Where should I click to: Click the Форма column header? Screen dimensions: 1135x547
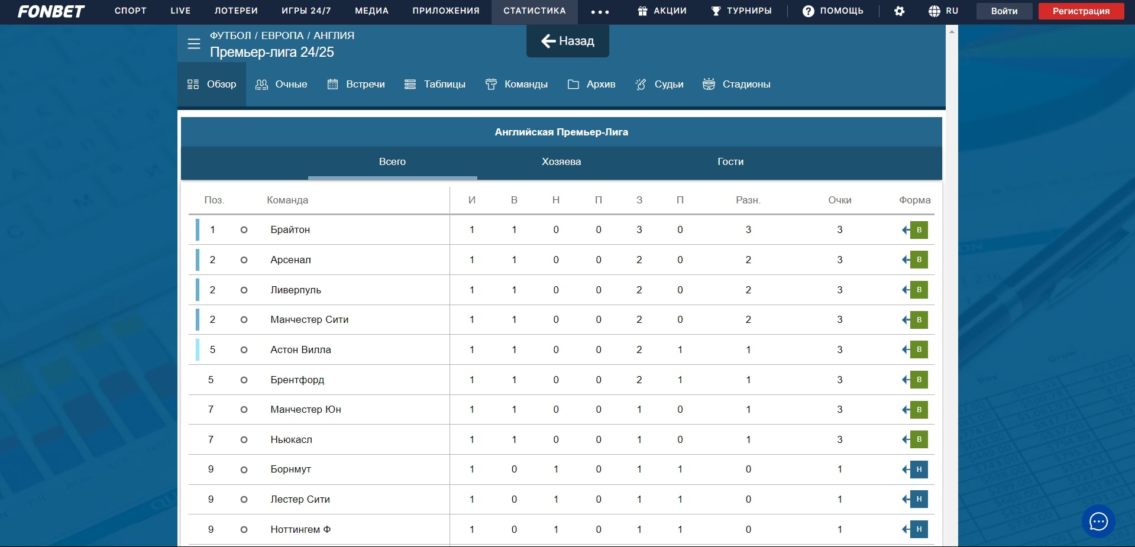[914, 200]
